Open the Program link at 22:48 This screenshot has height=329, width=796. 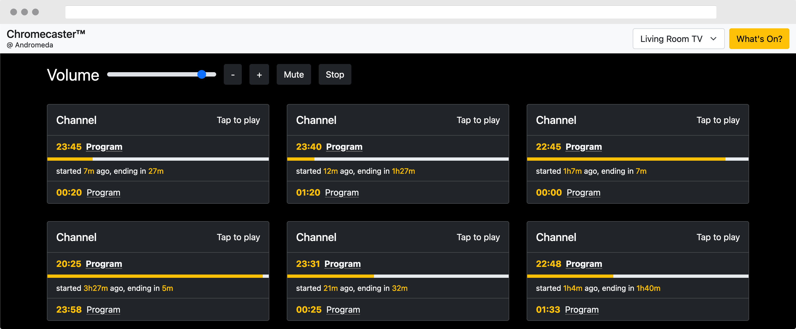[x=584, y=264]
